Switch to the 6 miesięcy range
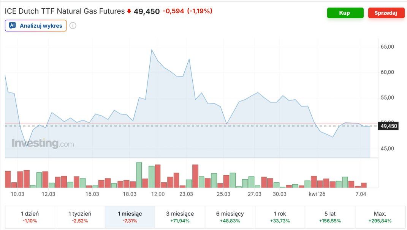 (230, 217)
